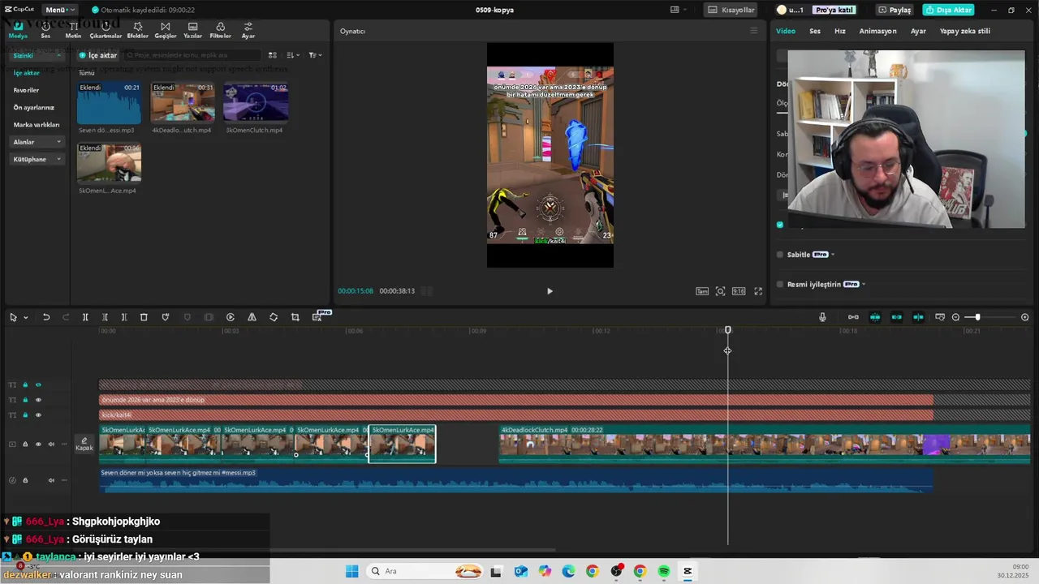Click the microphone voiceover record icon
The height and width of the screenshot is (584, 1039).
click(x=822, y=317)
